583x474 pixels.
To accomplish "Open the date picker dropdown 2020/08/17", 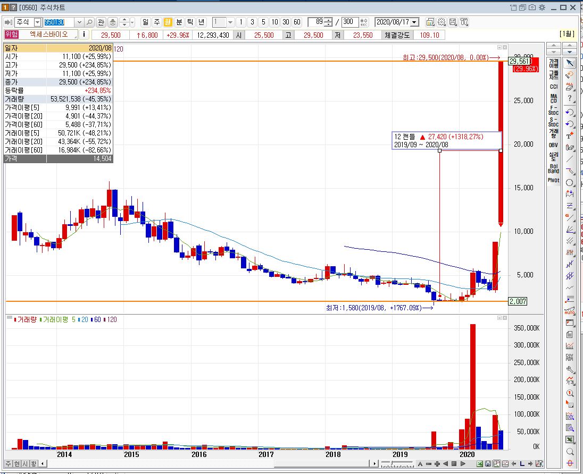I will (414, 22).
